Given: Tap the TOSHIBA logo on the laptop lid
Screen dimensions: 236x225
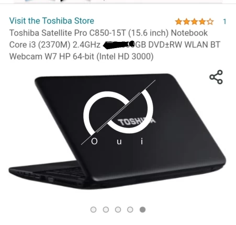Looking at the screenshot, I should point(137,122).
